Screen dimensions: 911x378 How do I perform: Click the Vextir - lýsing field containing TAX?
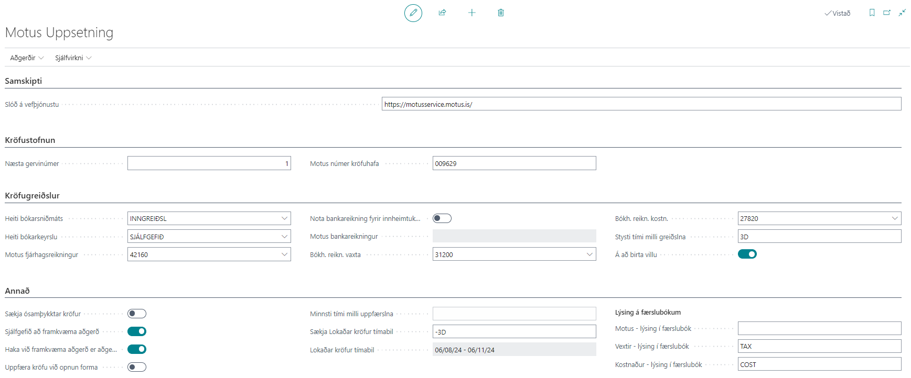820,346
